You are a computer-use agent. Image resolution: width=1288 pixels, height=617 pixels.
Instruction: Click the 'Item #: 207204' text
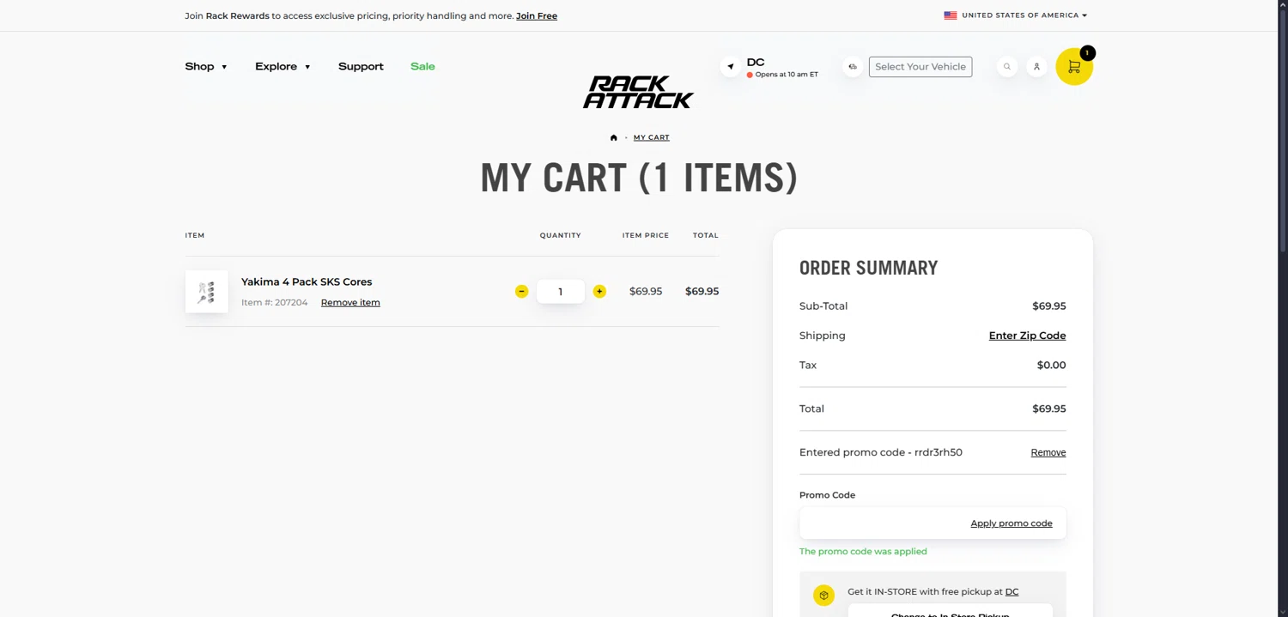click(274, 303)
